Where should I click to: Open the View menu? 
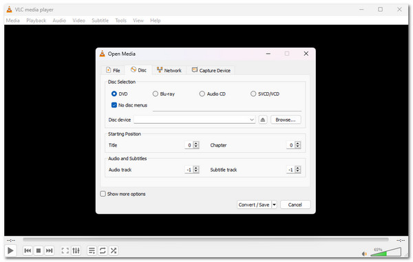138,20
